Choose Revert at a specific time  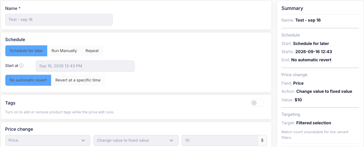click(78, 80)
